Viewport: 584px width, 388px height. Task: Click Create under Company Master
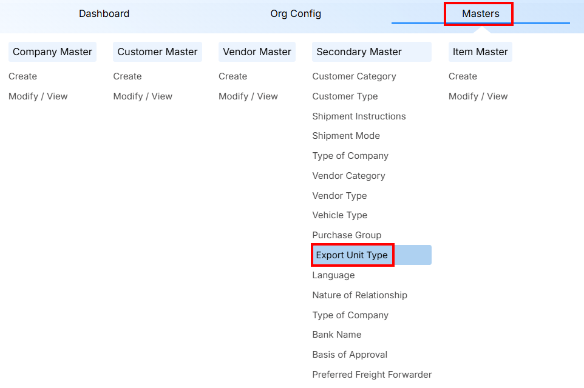pos(22,76)
